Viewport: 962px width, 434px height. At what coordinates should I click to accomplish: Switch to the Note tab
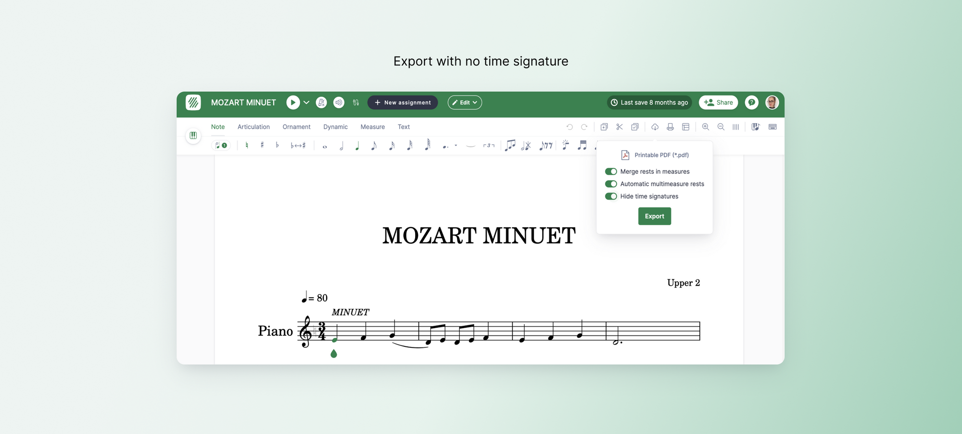coord(218,127)
